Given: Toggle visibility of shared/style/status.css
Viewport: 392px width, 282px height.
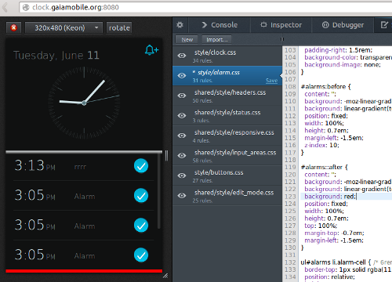Looking at the screenshot, I should coord(182,116).
